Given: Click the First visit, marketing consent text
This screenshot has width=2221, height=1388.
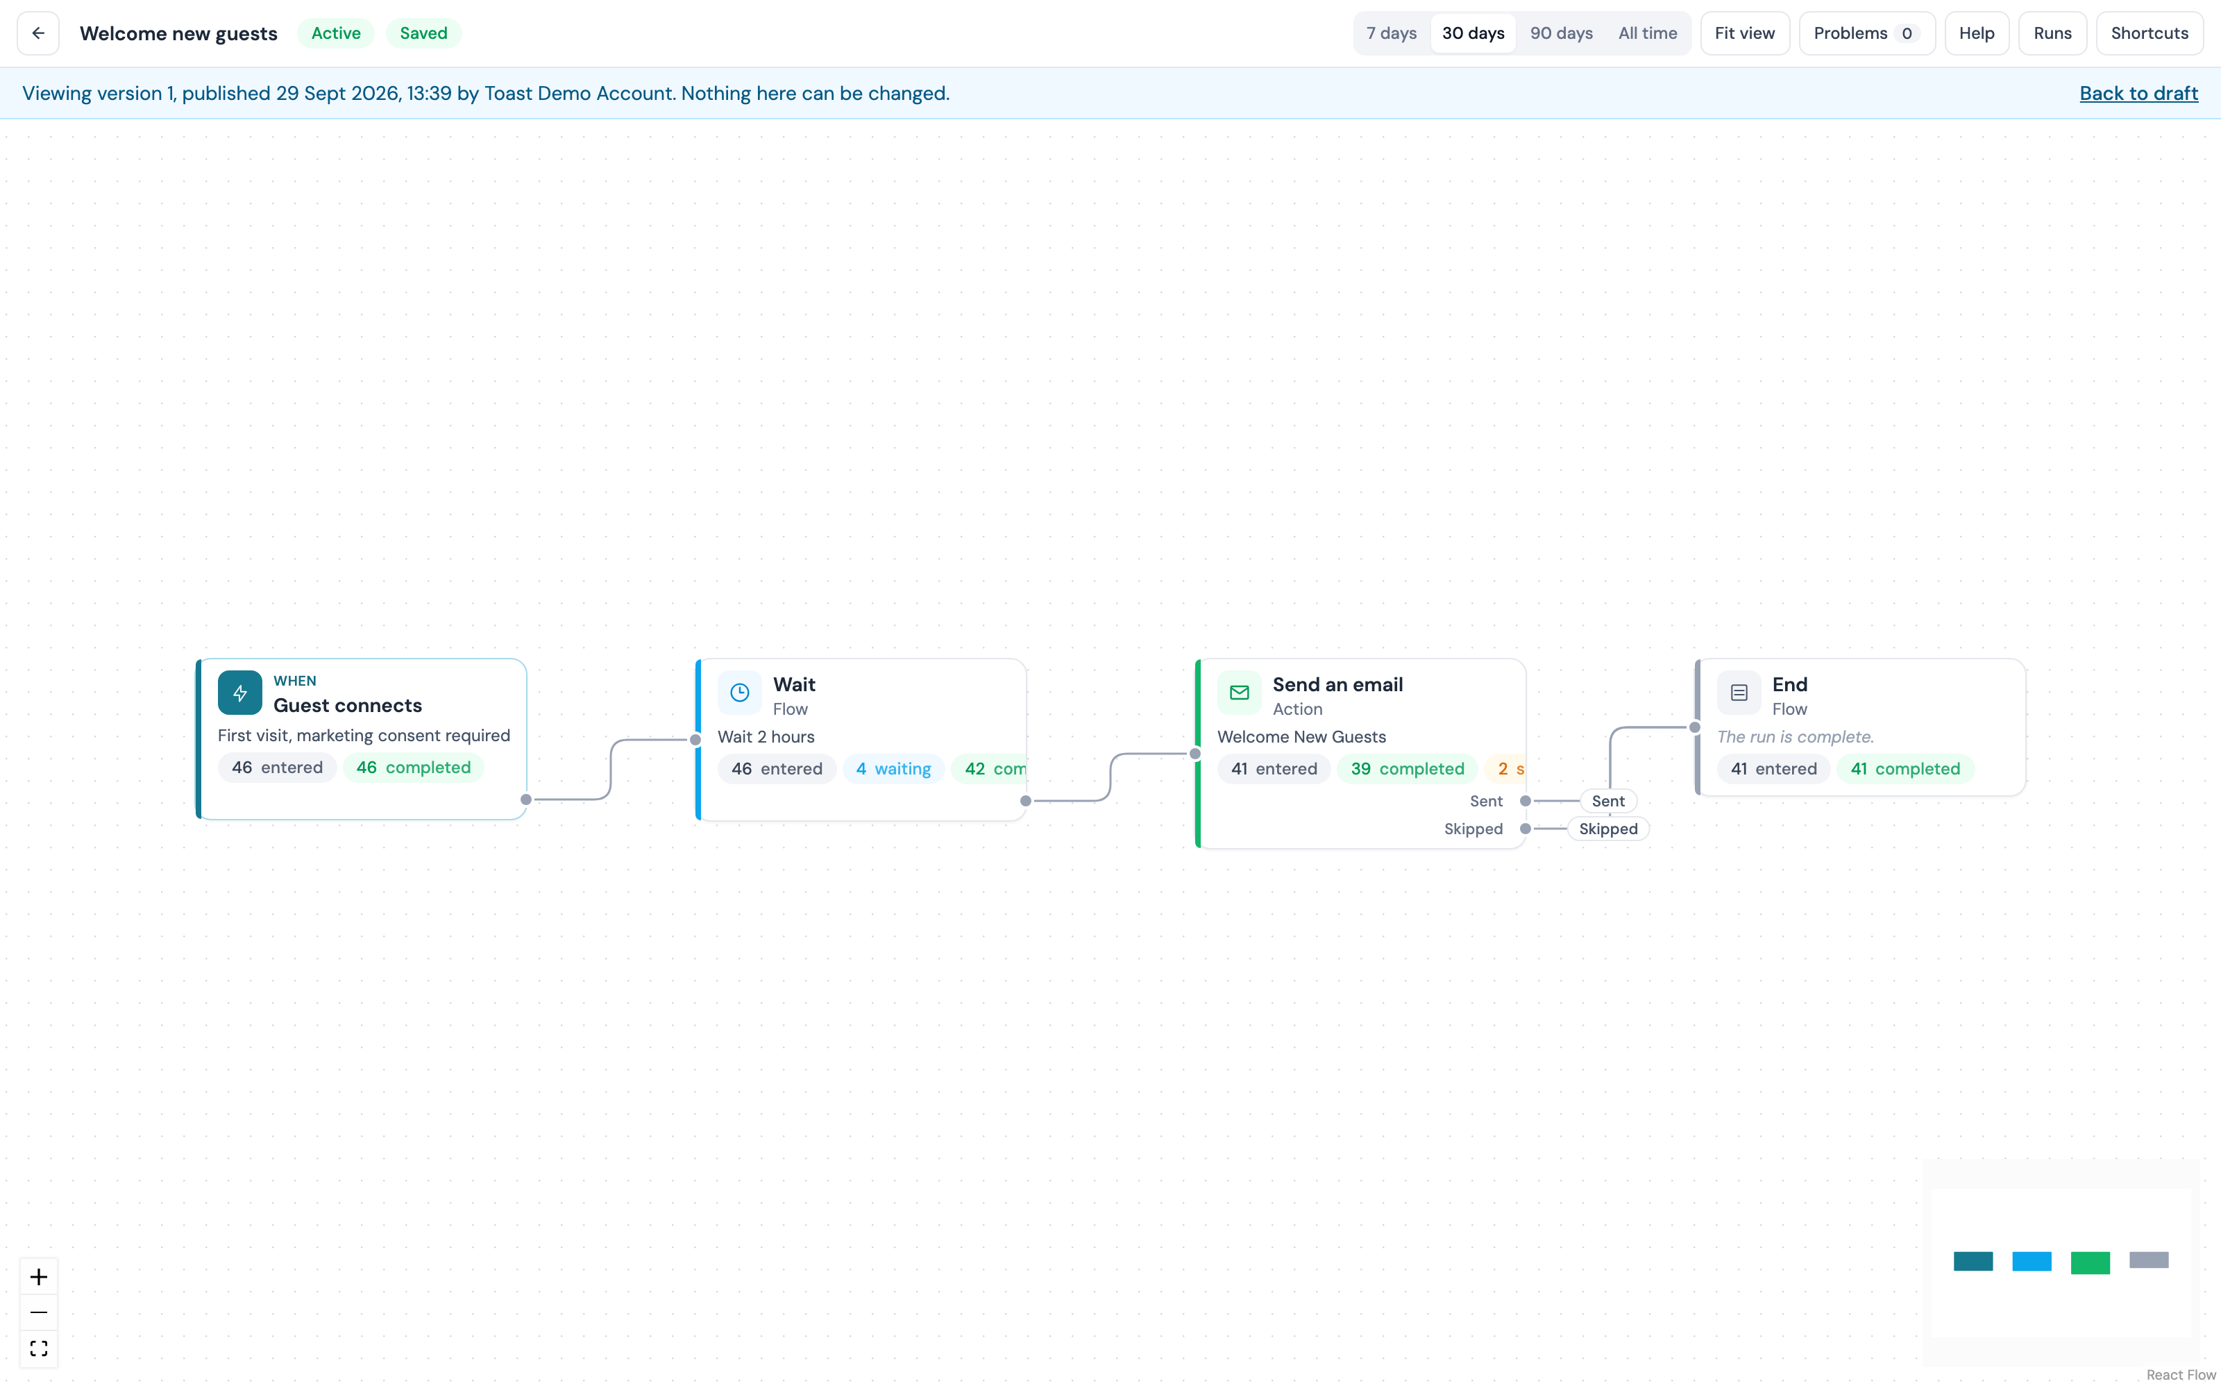Looking at the screenshot, I should coord(364,736).
